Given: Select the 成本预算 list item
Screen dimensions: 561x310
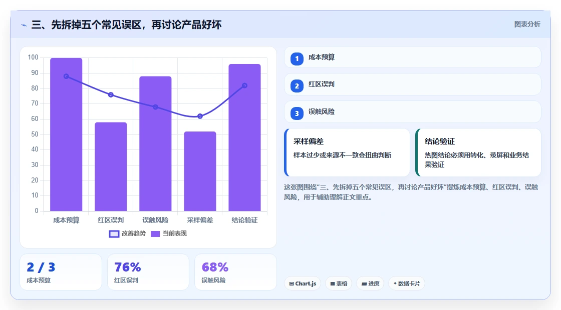Looking at the screenshot, I should click(413, 57).
